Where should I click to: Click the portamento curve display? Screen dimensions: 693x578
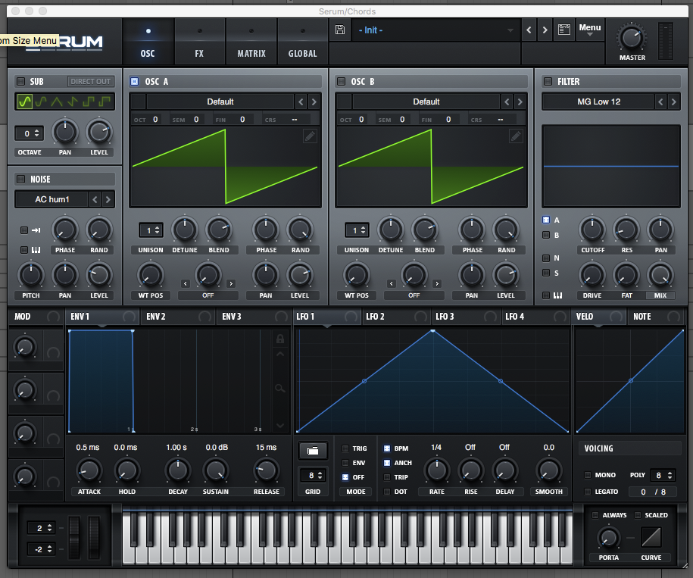[651, 537]
